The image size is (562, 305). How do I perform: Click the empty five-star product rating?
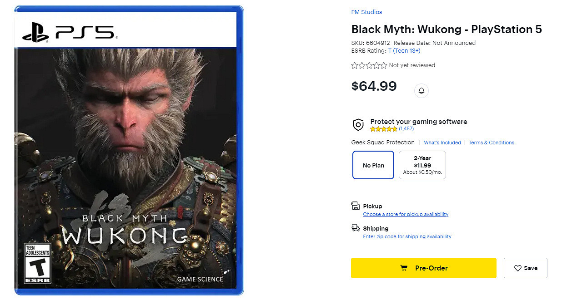pos(369,65)
